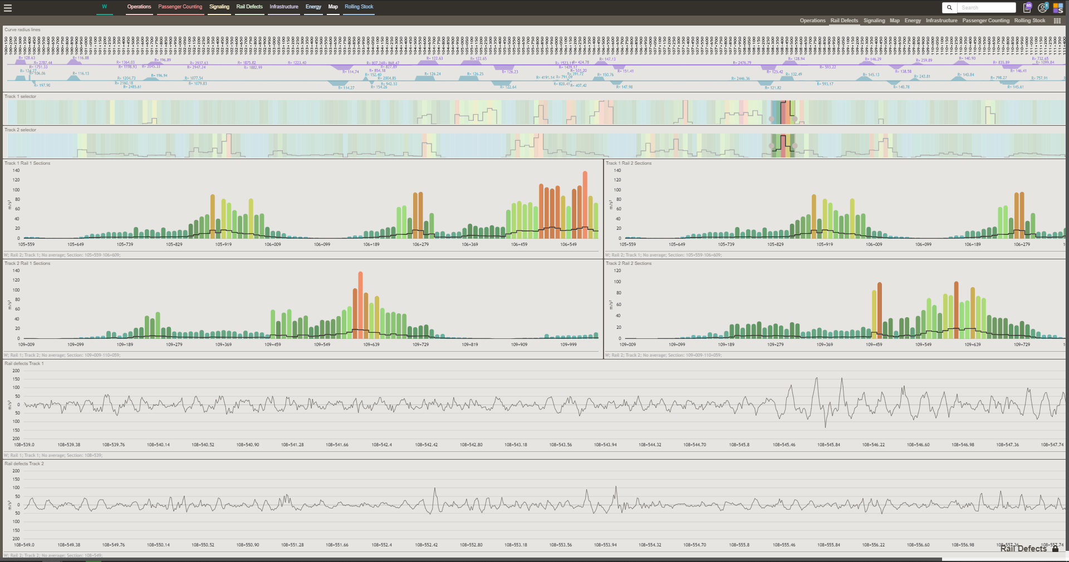Screen dimensions: 1069x562
Task: Click the 'Track 2 Rail 1 Sections' title
Action: [27, 263]
